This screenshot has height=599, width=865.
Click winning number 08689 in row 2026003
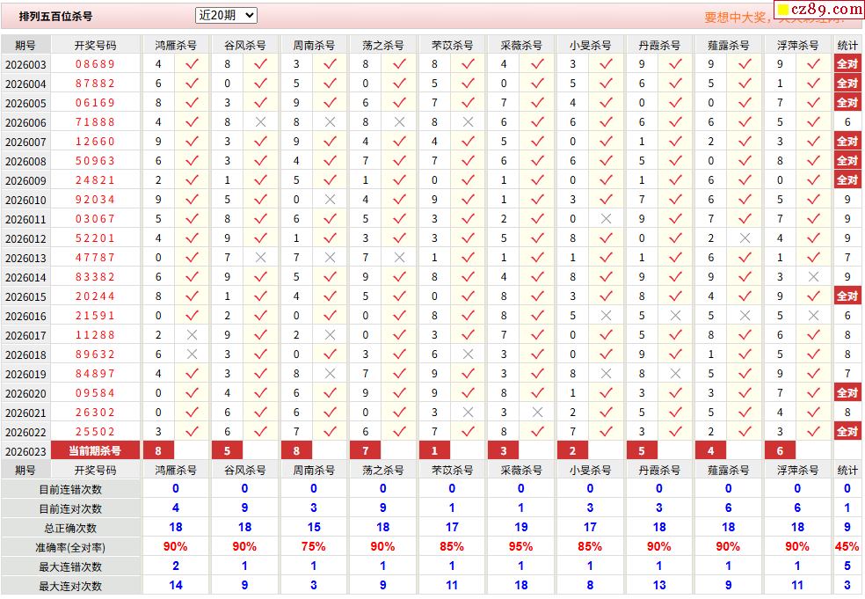point(95,64)
